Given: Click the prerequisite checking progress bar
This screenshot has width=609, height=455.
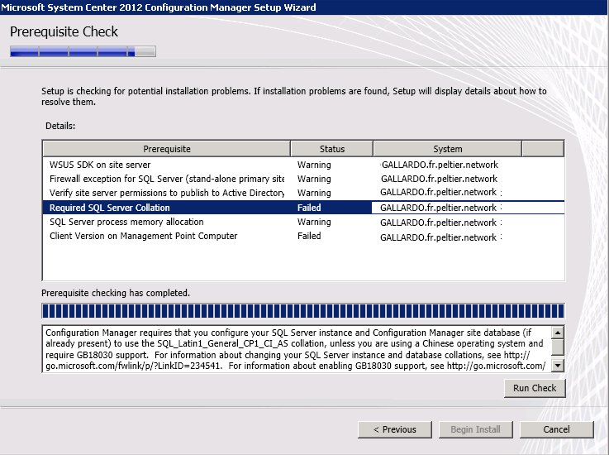Looking at the screenshot, I should pyautogui.click(x=303, y=311).
